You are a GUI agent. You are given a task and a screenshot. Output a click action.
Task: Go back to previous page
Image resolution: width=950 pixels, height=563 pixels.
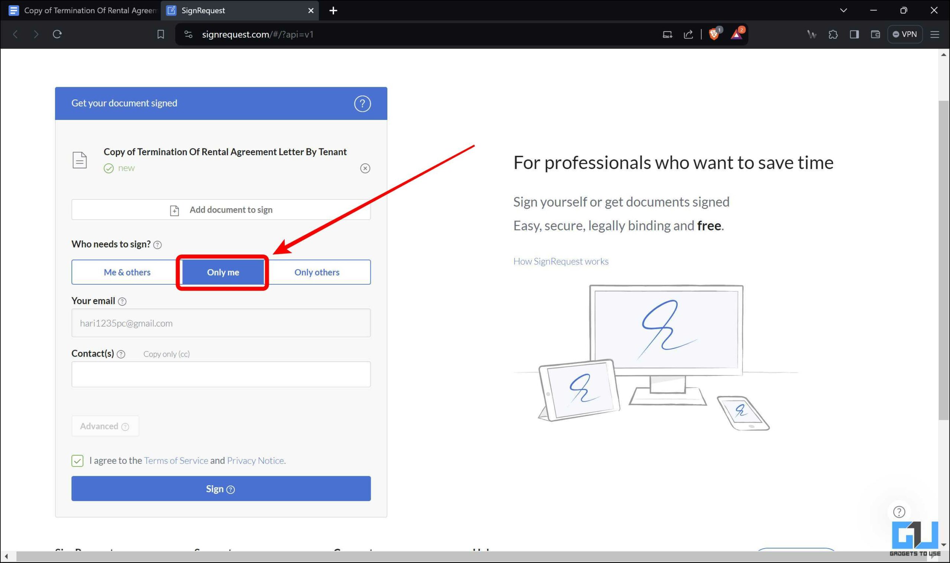tap(15, 34)
